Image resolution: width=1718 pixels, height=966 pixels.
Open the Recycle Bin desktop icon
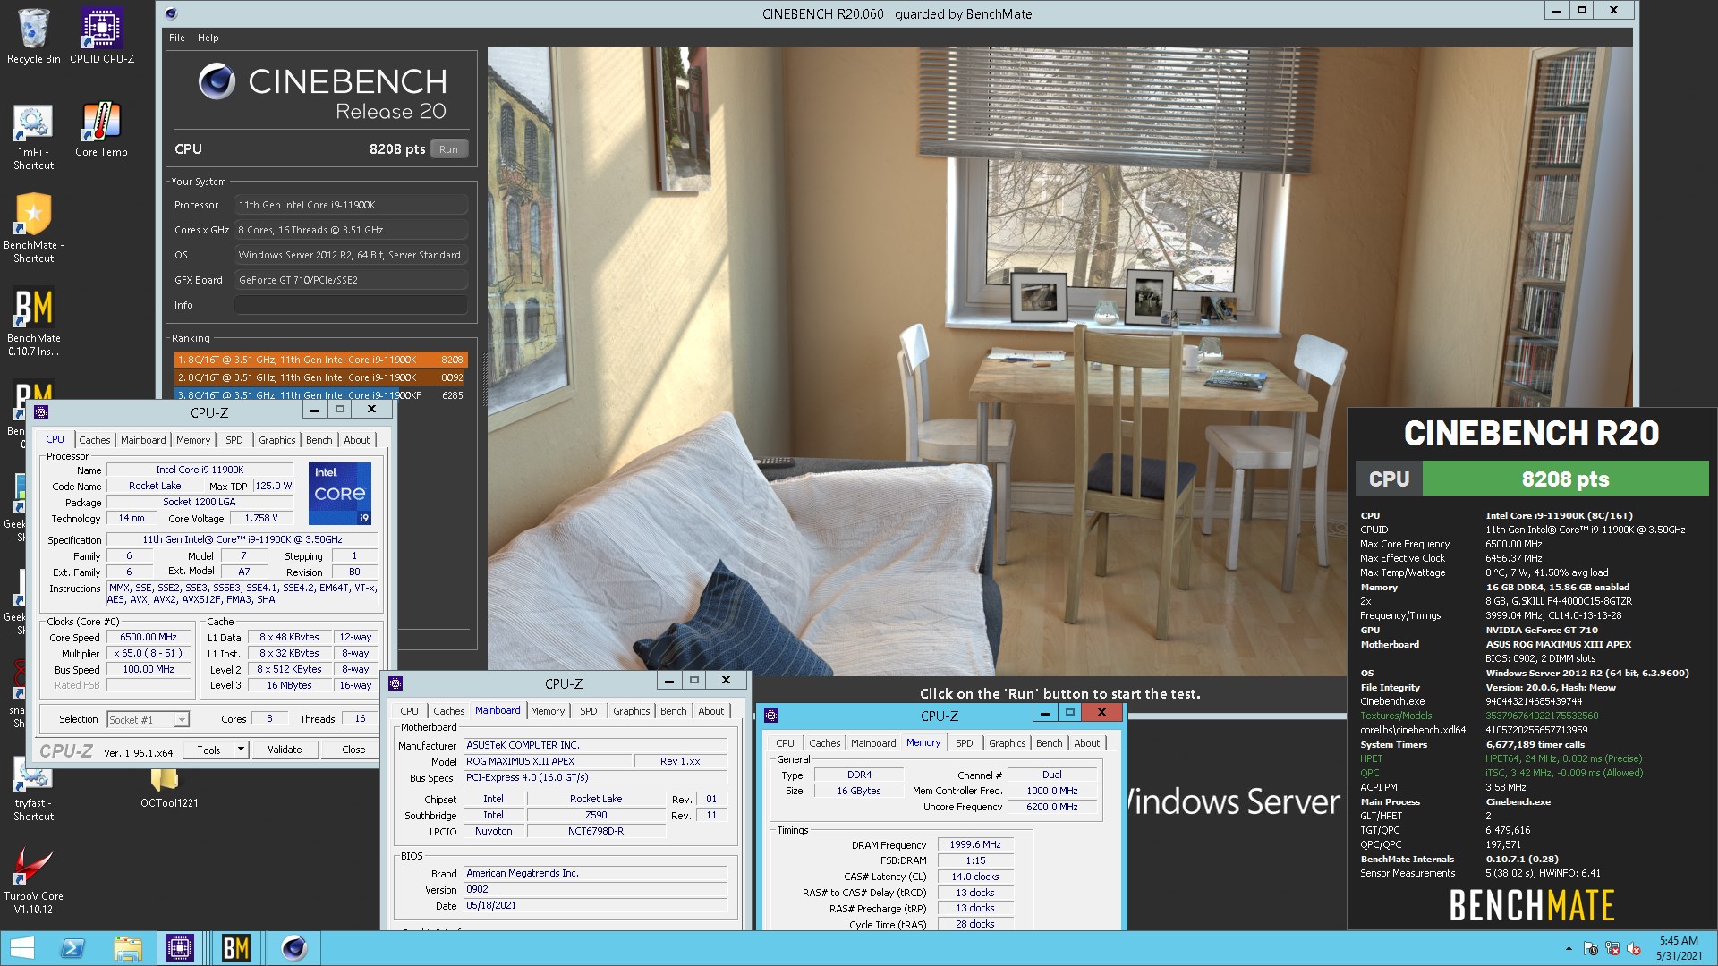(x=33, y=37)
